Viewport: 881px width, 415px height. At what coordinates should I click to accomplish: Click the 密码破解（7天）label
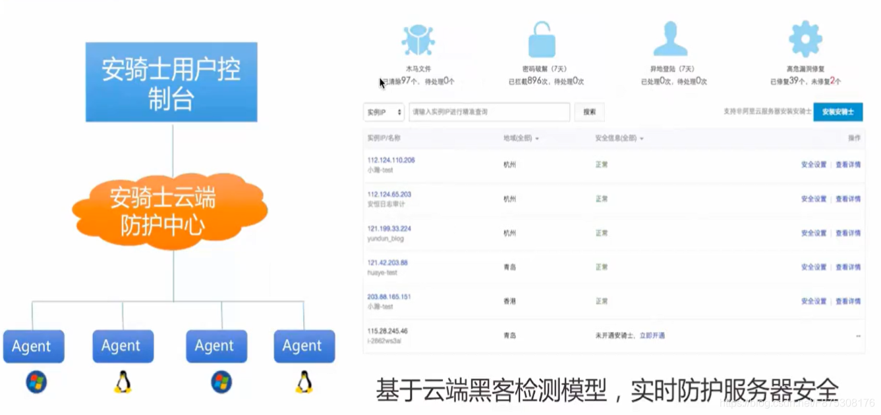(544, 69)
